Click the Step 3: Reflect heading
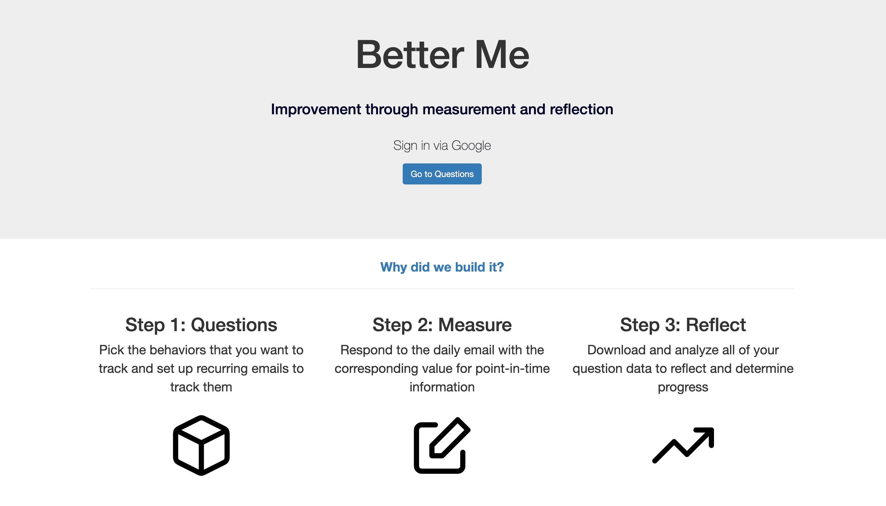Viewport: 886px width, 506px height. (683, 325)
